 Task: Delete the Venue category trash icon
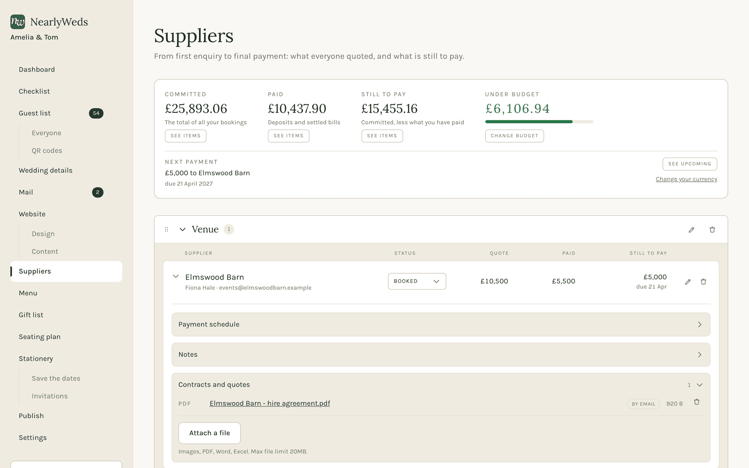point(712,230)
